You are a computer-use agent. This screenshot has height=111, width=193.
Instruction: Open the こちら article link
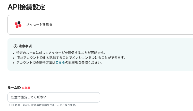[60, 62]
